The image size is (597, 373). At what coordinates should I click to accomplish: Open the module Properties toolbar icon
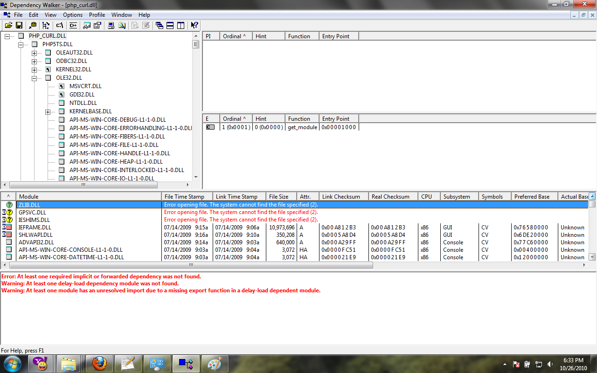pos(97,25)
